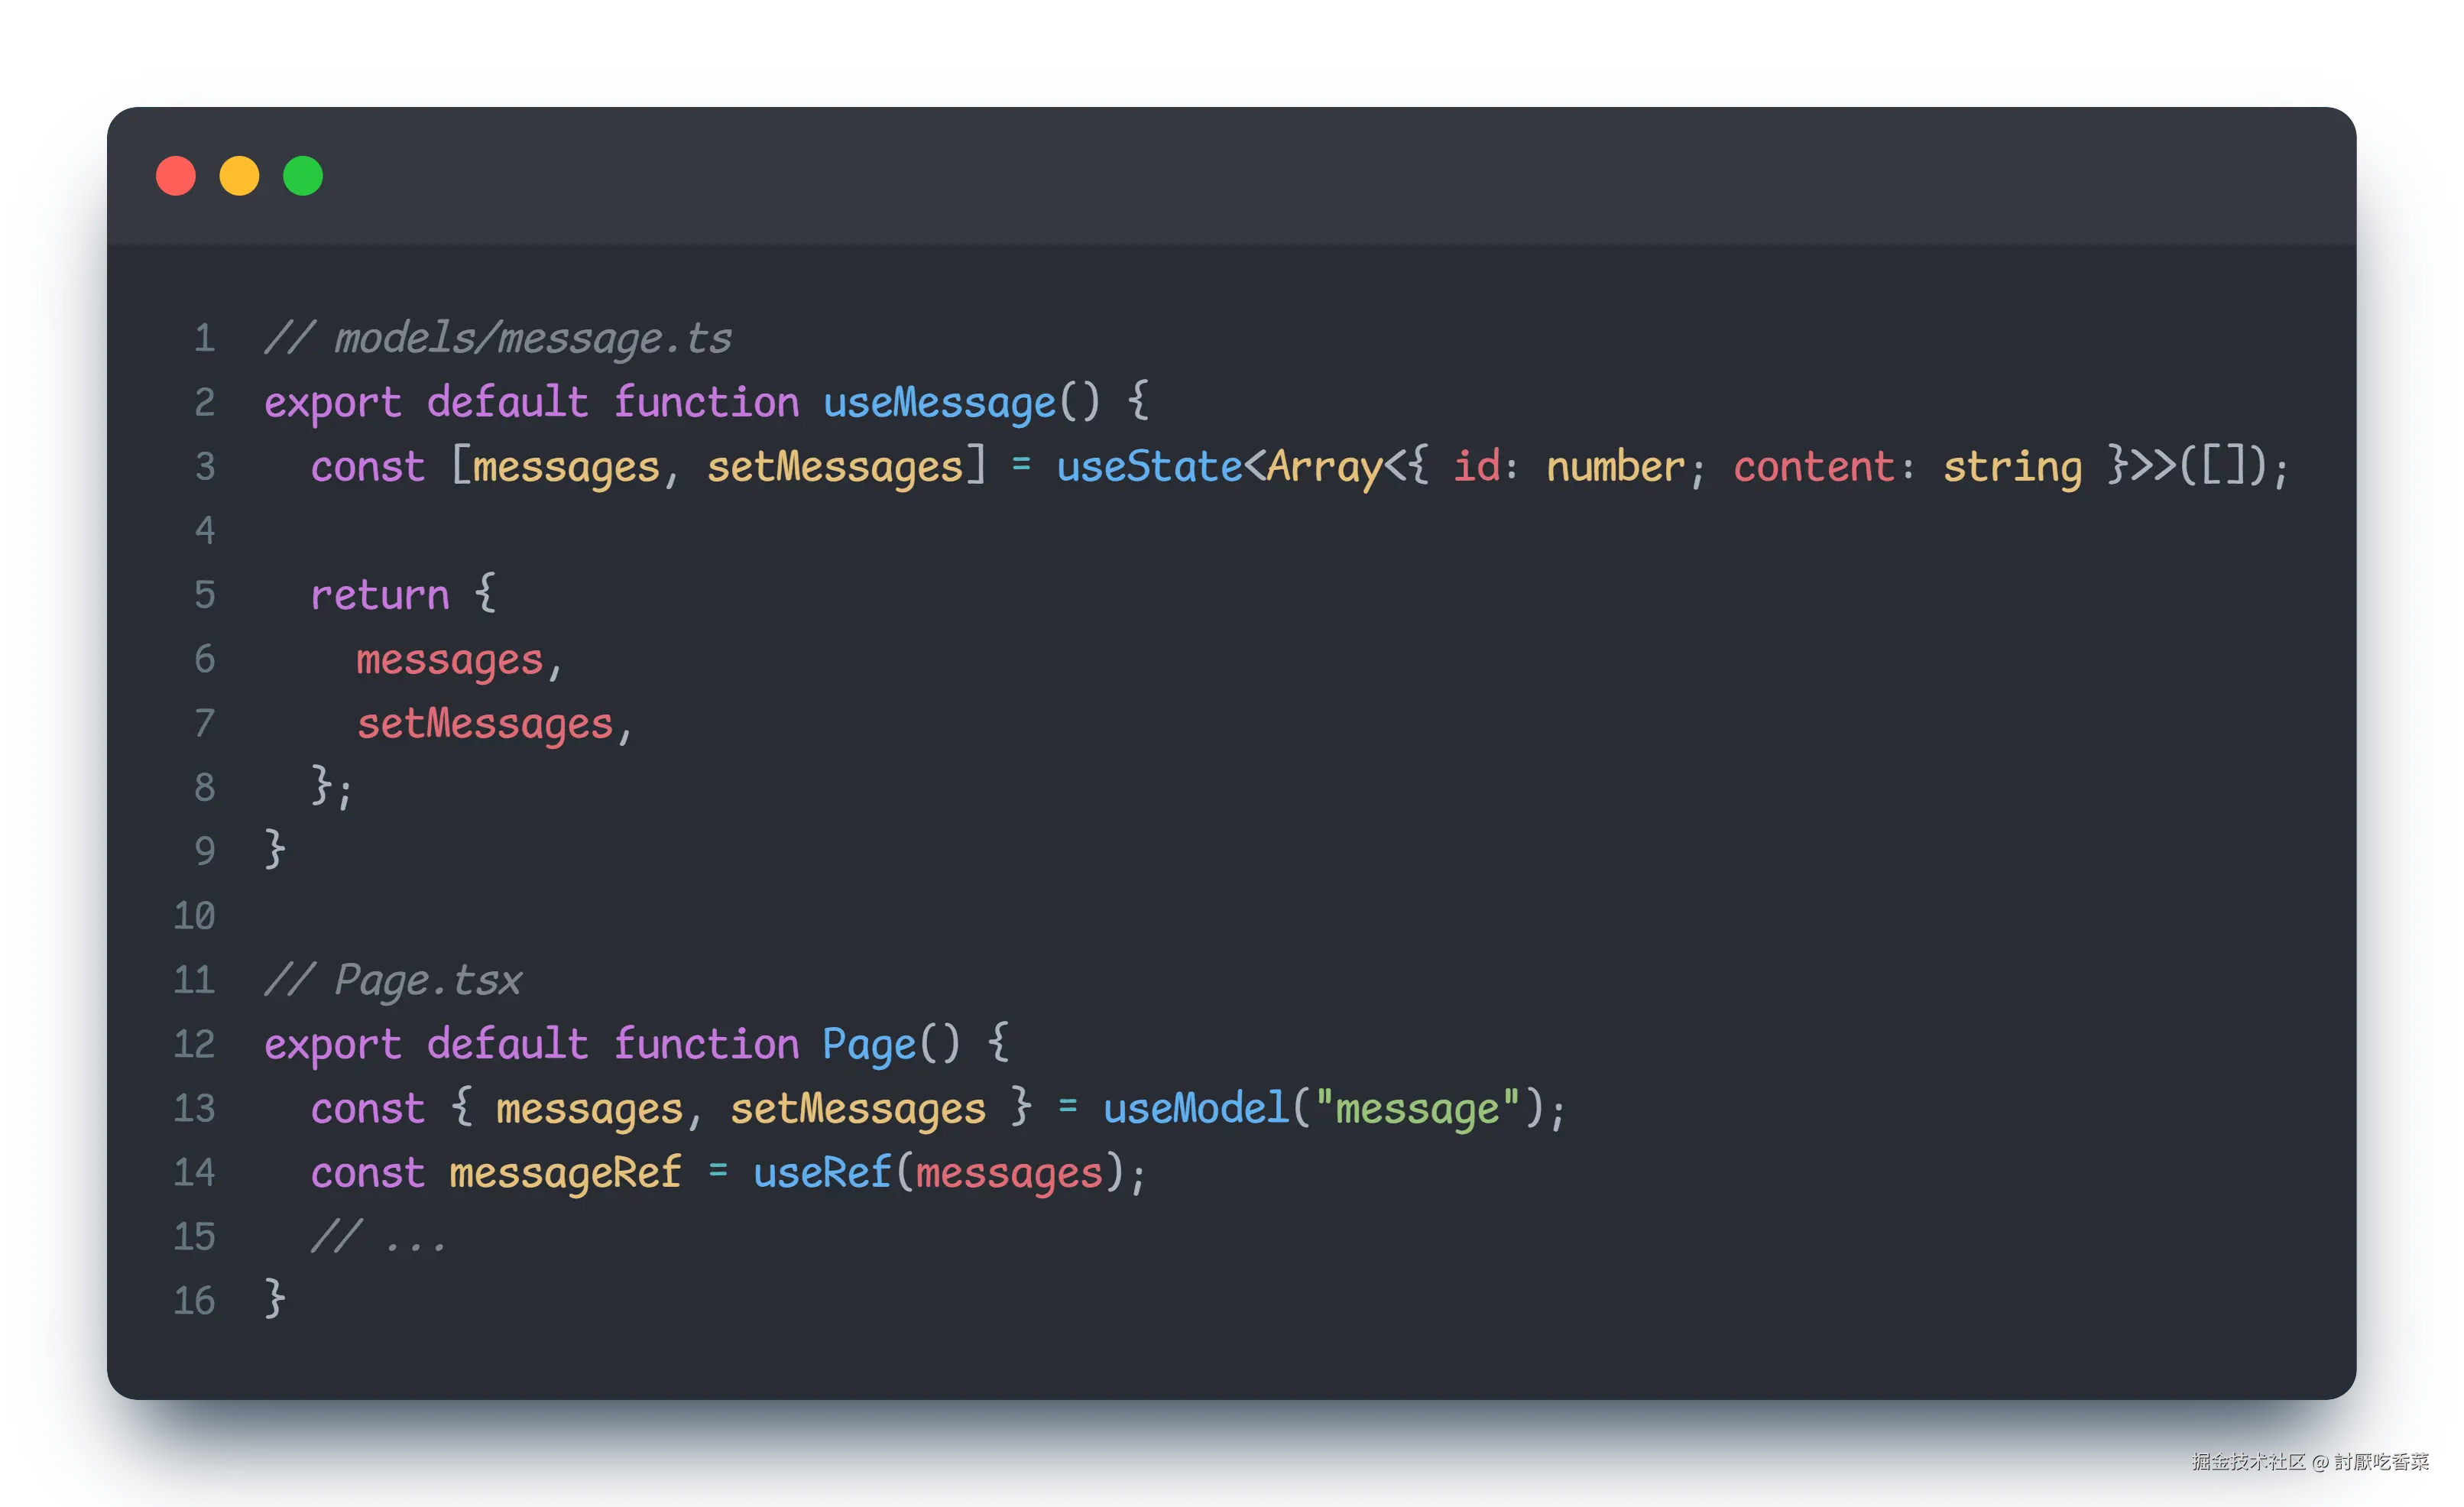Click line number 10 in the gutter

pos(195,916)
